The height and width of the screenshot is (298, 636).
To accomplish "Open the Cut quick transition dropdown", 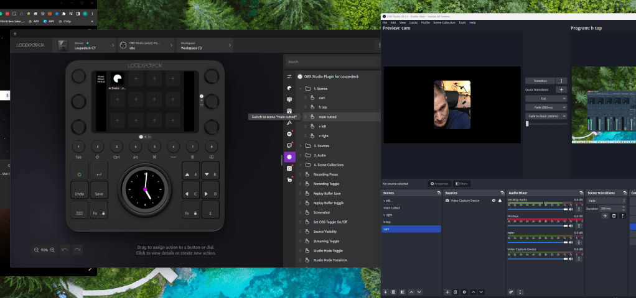I will tap(546, 98).
